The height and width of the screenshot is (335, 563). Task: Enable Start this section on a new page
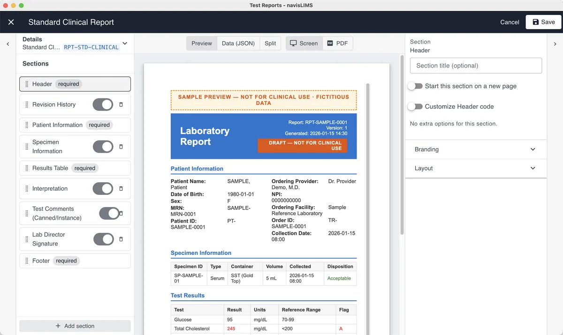pos(415,86)
